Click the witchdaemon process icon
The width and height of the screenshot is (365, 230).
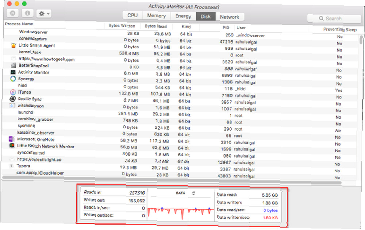pos(12,106)
